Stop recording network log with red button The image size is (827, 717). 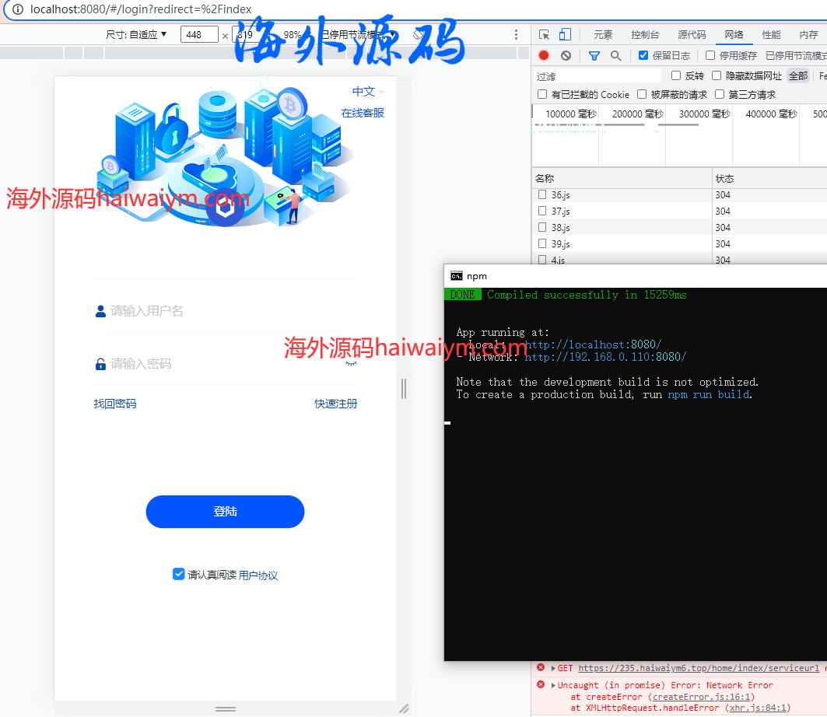point(544,55)
